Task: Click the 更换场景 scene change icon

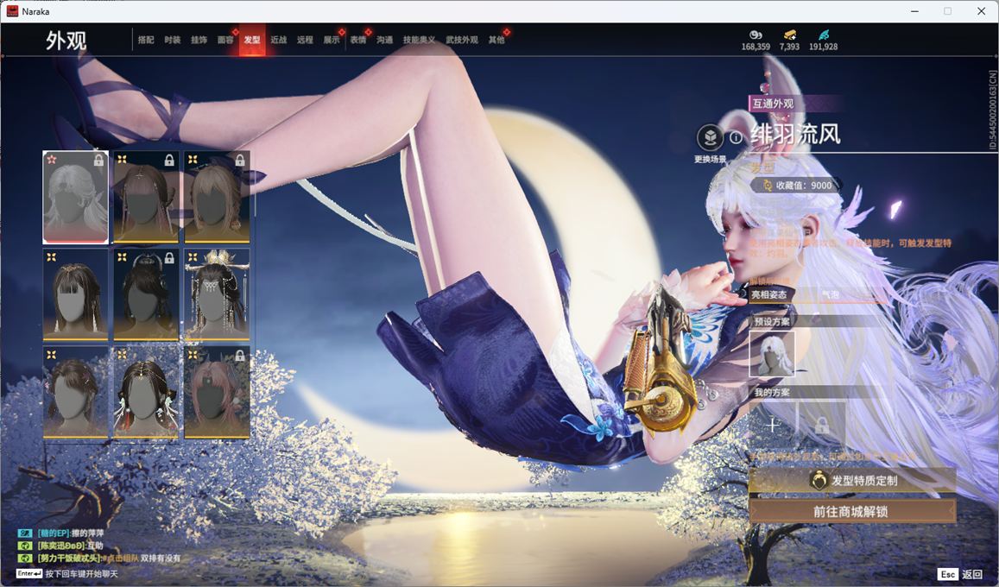Action: [710, 138]
